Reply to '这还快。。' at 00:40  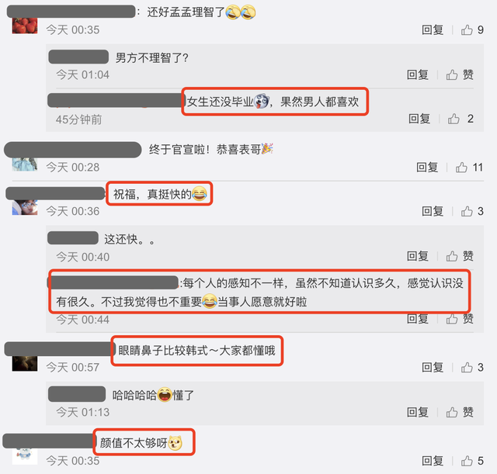click(418, 256)
